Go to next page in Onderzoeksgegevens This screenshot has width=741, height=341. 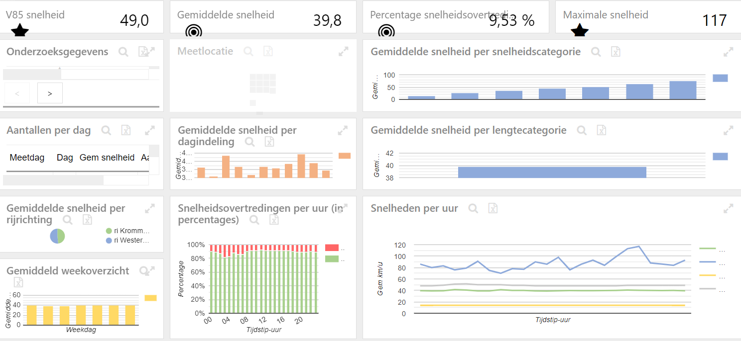coord(50,93)
